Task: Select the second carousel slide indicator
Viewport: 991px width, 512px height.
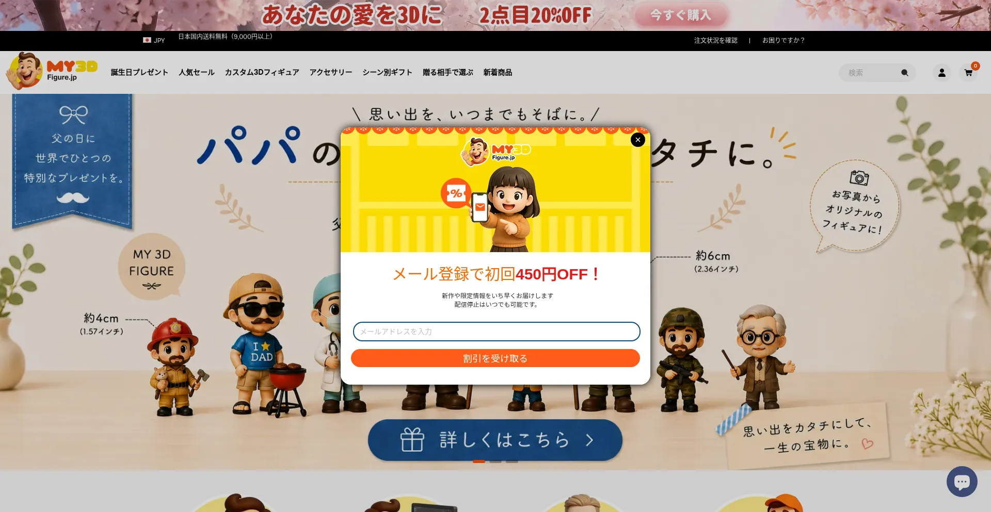Action: pyautogui.click(x=495, y=461)
